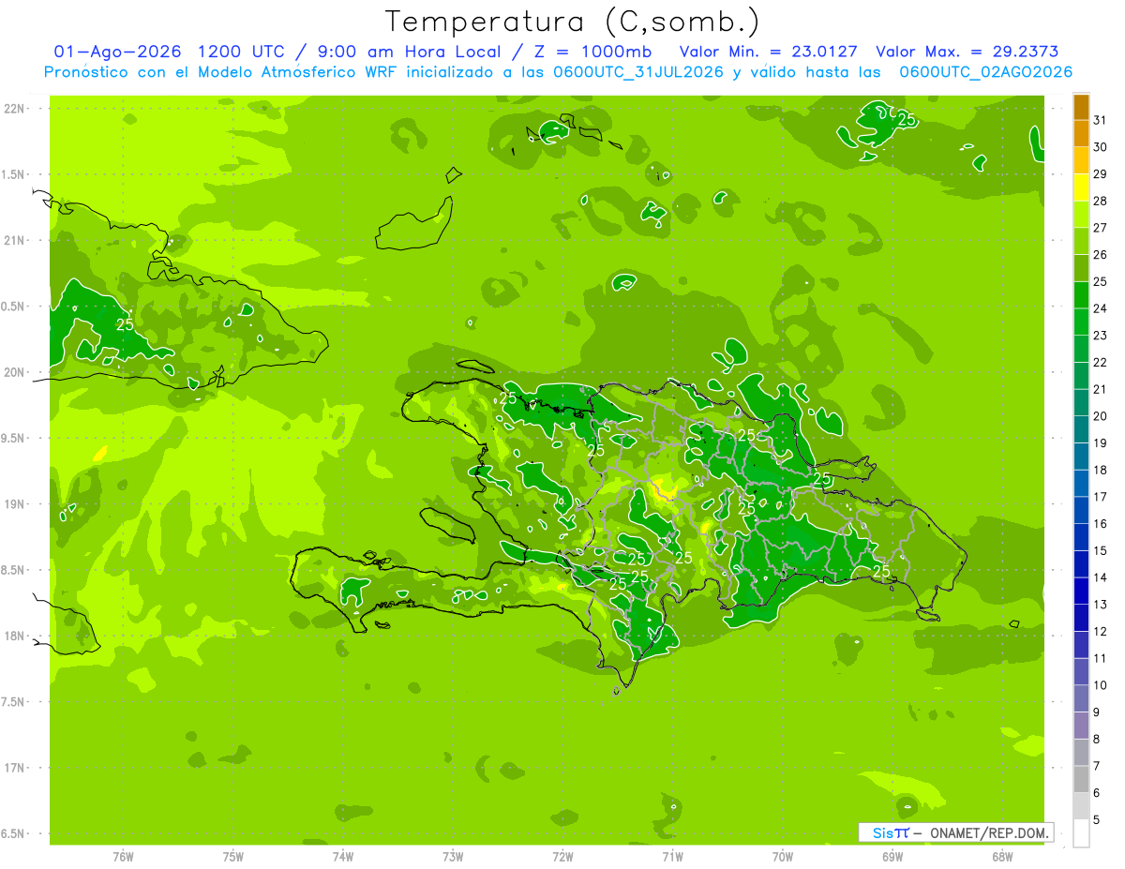The width and height of the screenshot is (1125, 869).
Task: Pick the teal swatch between 19 and 20
Action: point(1081,429)
